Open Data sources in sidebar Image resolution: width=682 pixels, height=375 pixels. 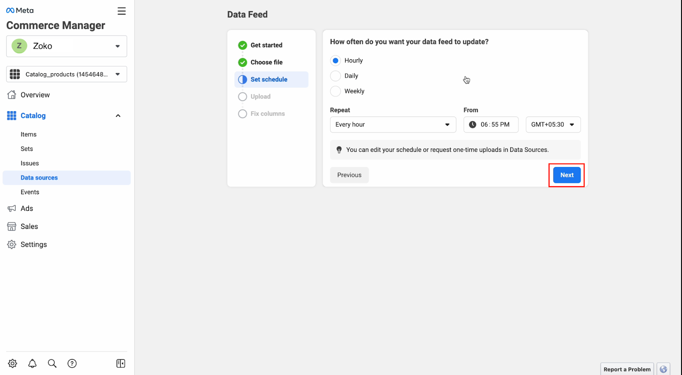coord(66,178)
